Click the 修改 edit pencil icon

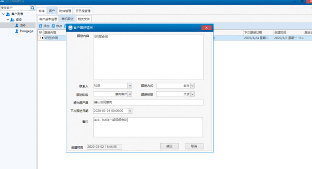pyautogui.click(x=53, y=26)
